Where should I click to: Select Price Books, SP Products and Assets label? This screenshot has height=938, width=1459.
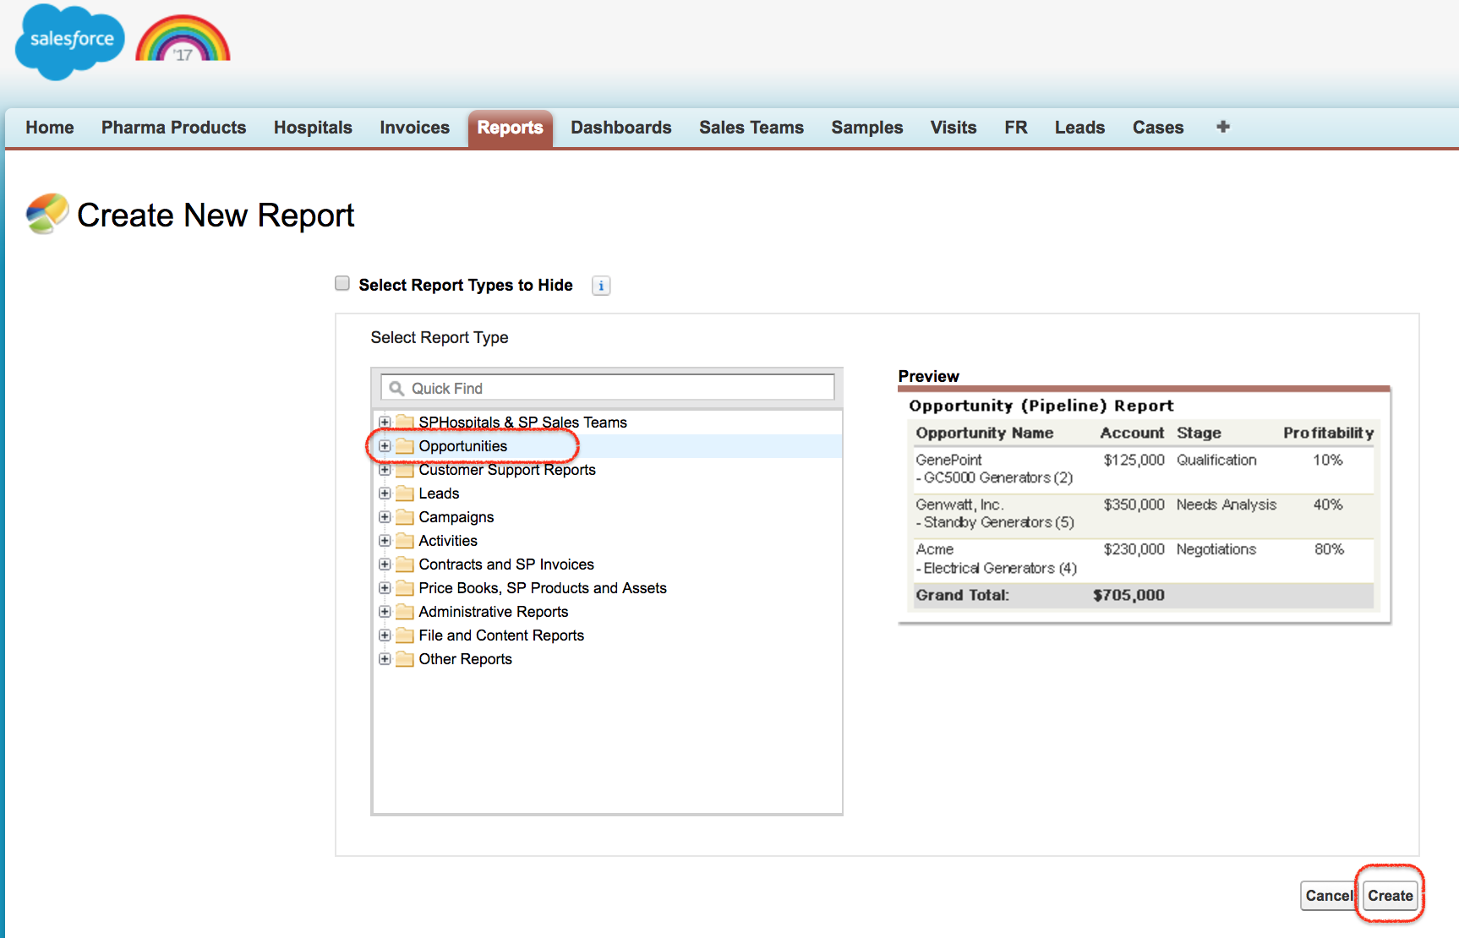[543, 587]
